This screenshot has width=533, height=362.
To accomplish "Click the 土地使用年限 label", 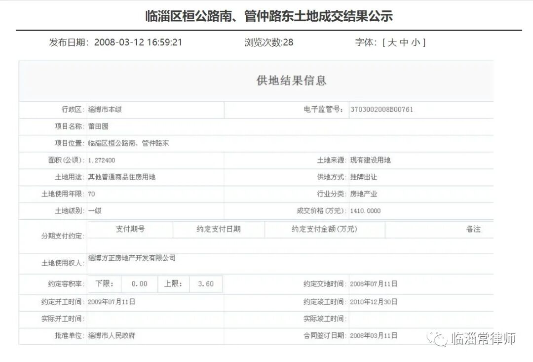I will coord(63,194).
